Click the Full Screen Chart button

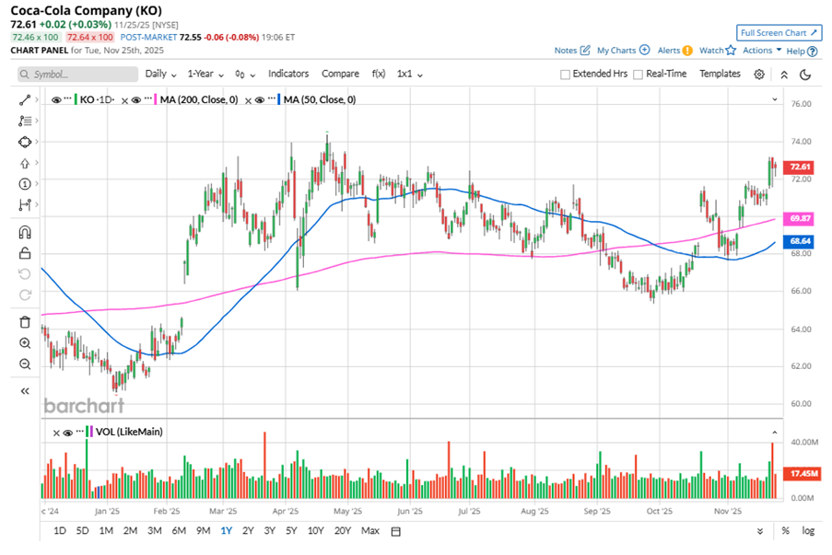(x=779, y=33)
